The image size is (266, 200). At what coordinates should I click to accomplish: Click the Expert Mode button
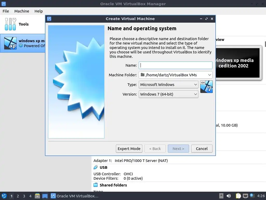(129, 149)
